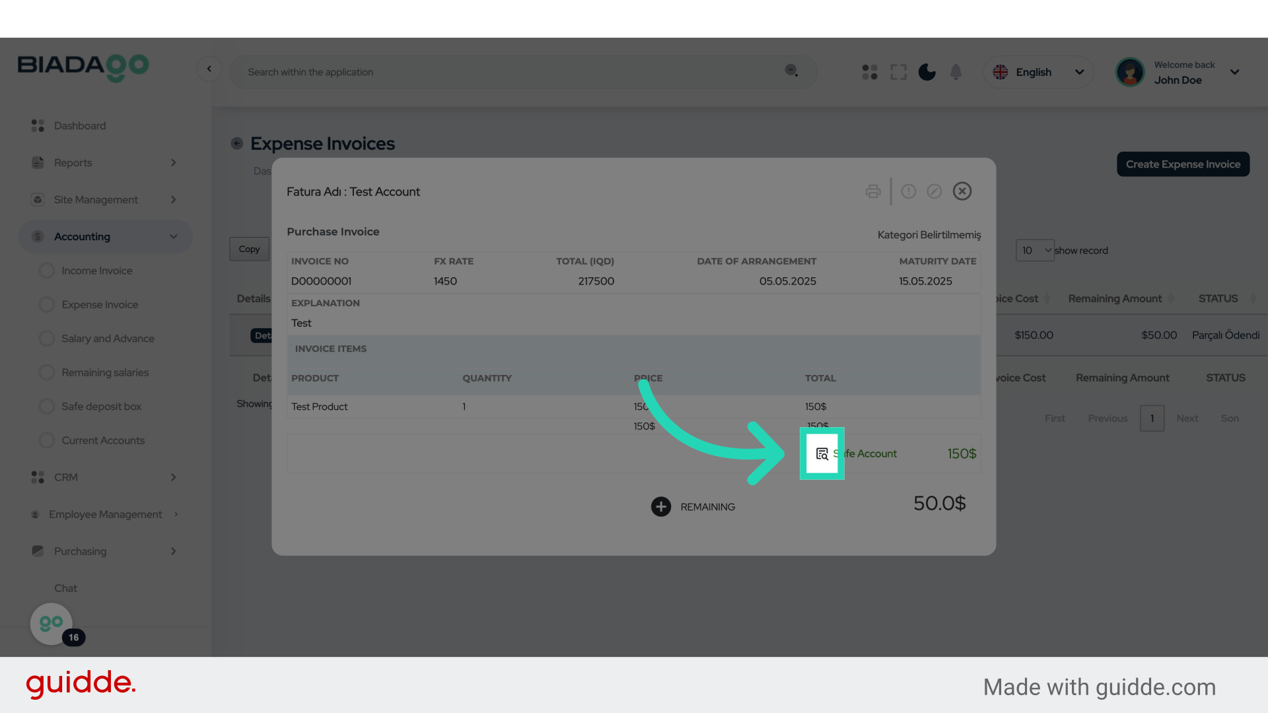Collapse sidebar with arrow button
The width and height of the screenshot is (1268, 713).
point(209,69)
